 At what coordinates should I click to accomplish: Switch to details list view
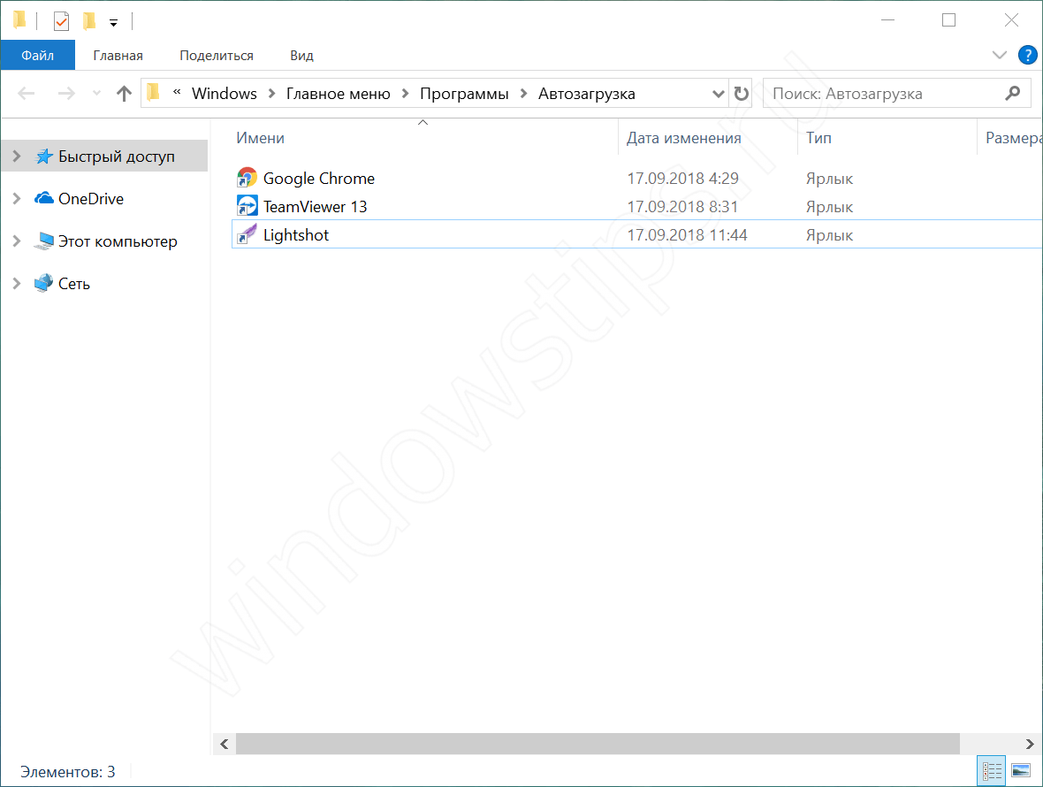coord(992,771)
